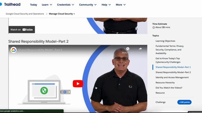Click Watch on YouTube button

22,30
